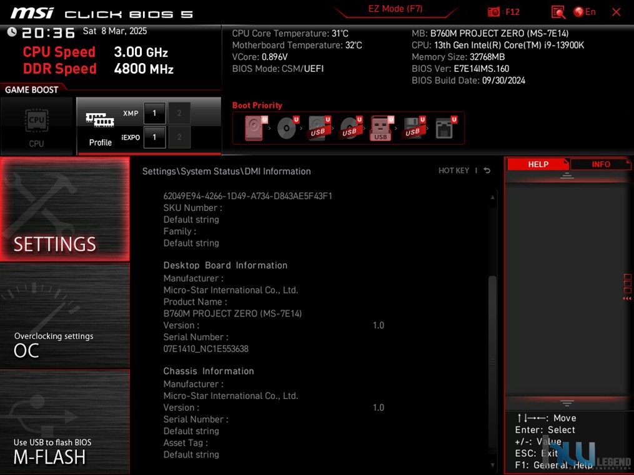Click the CPU Core Temperature reading
Image resolution: width=634 pixels, height=475 pixels.
pos(290,34)
